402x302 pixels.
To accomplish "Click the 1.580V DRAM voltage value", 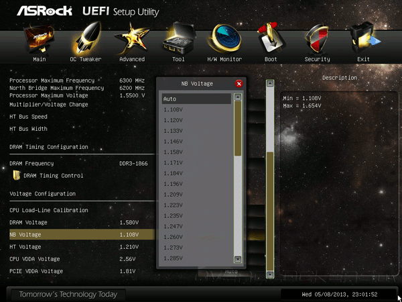I will [x=129, y=222].
